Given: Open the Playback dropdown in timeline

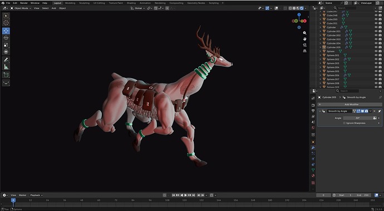Looking at the screenshot, I should point(36,195).
